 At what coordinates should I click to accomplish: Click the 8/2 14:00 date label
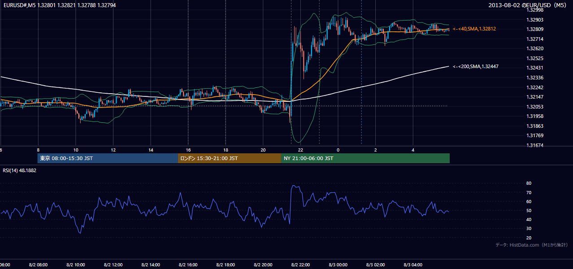point(151,265)
